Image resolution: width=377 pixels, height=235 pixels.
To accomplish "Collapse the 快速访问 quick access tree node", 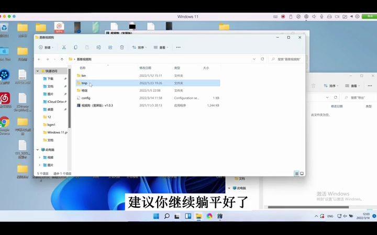I will (38, 71).
